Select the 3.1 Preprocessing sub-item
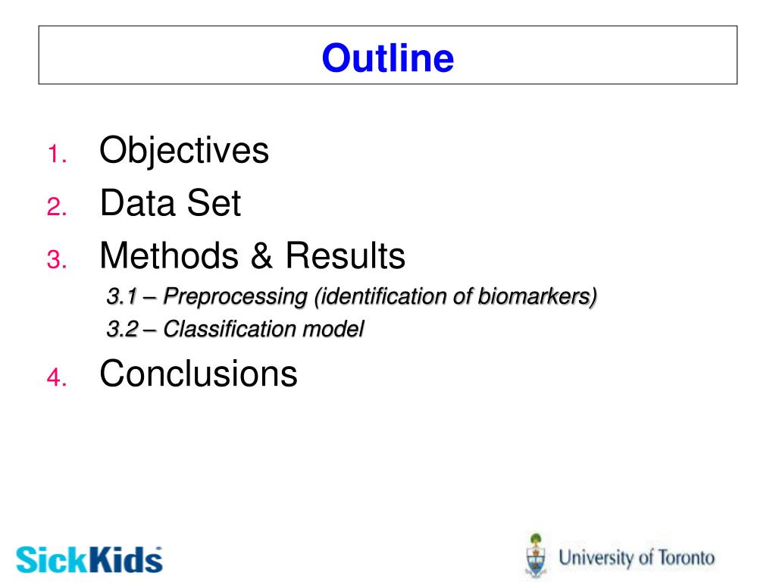The image size is (776, 582). pos(352,296)
